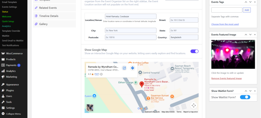Viewport: 261px width, 118px height.
Task: Click the Collapse Menu arrow icon
Action: click(x=3, y=114)
